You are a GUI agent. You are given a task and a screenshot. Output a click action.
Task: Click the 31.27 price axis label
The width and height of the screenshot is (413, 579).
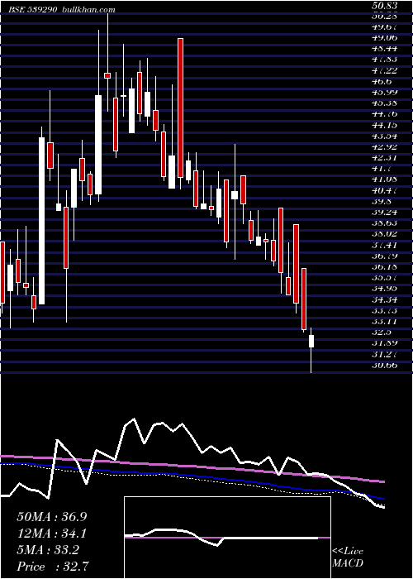pos(384,354)
